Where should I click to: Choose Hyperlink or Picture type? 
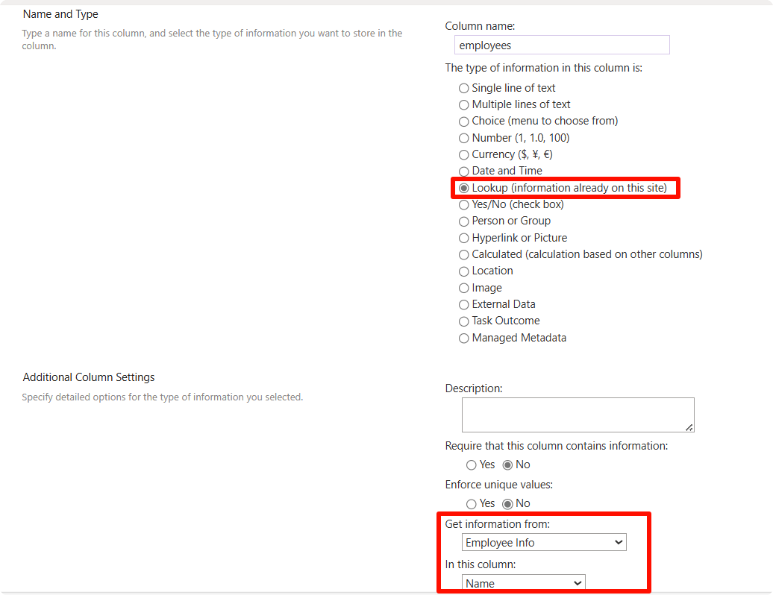point(463,237)
